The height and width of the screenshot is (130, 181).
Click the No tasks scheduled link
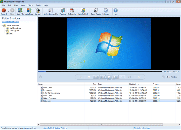[x=142, y=128]
